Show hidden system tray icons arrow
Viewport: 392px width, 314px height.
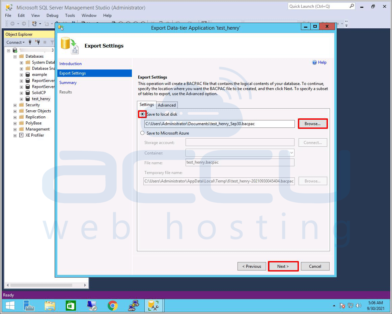click(x=334, y=306)
